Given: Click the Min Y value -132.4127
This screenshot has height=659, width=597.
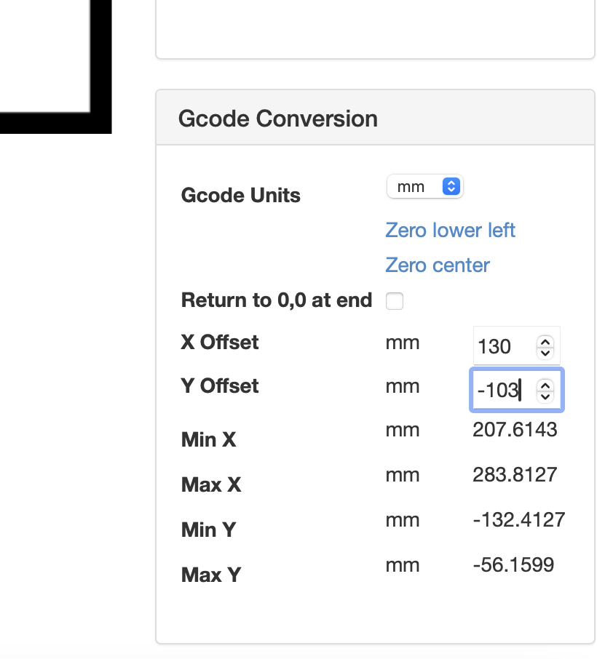Looking at the screenshot, I should 518,520.
